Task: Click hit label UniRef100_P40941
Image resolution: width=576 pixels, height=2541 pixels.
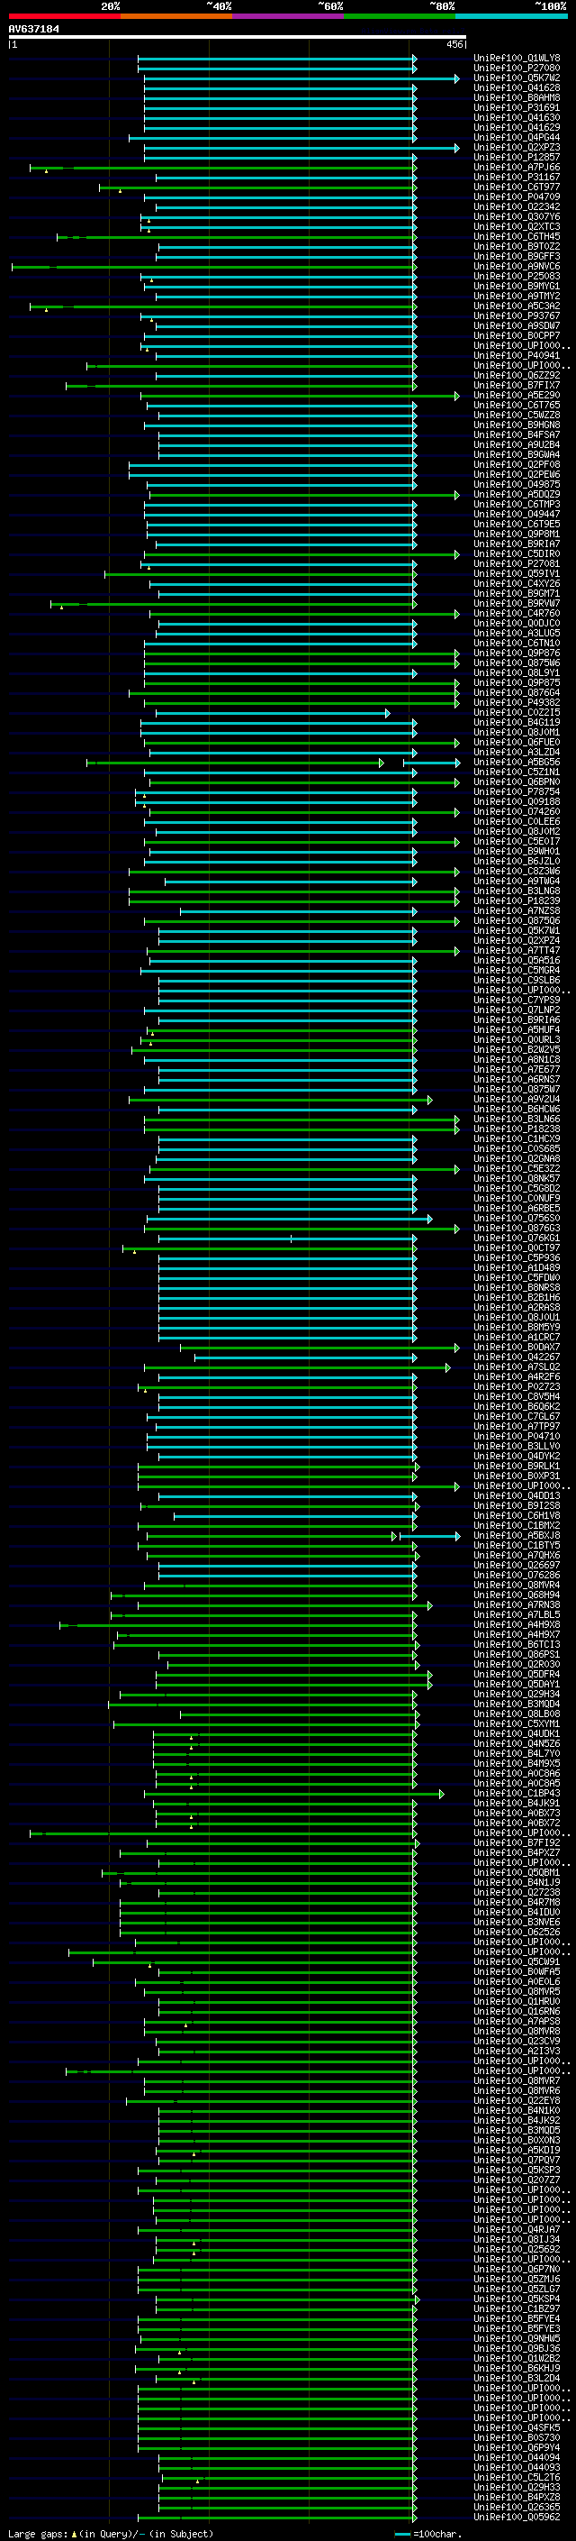Action: [x=517, y=356]
